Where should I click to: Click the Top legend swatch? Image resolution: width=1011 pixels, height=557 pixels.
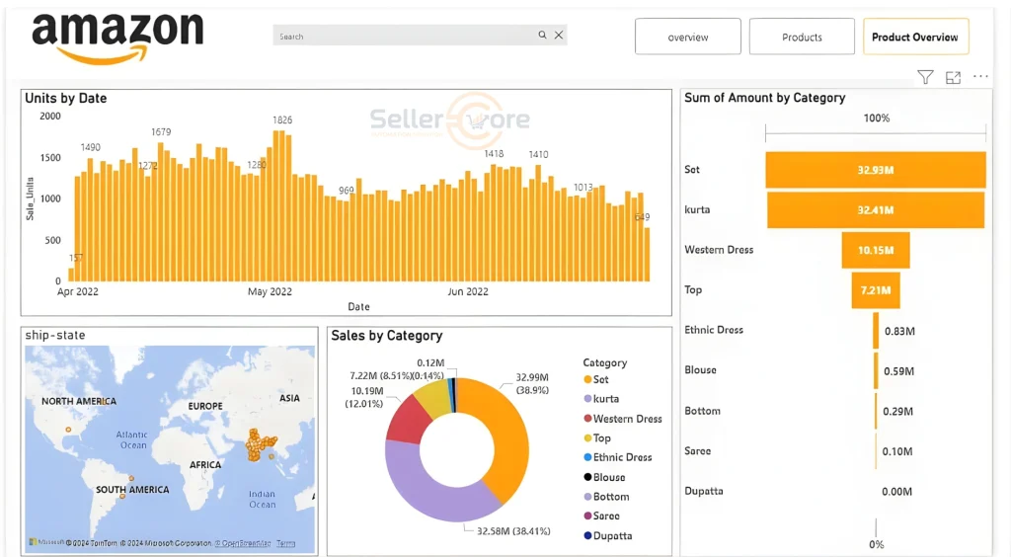(587, 438)
